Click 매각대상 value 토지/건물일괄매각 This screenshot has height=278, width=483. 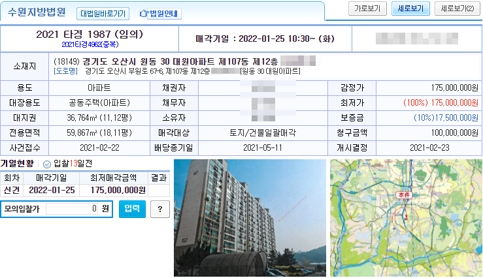coord(263,133)
